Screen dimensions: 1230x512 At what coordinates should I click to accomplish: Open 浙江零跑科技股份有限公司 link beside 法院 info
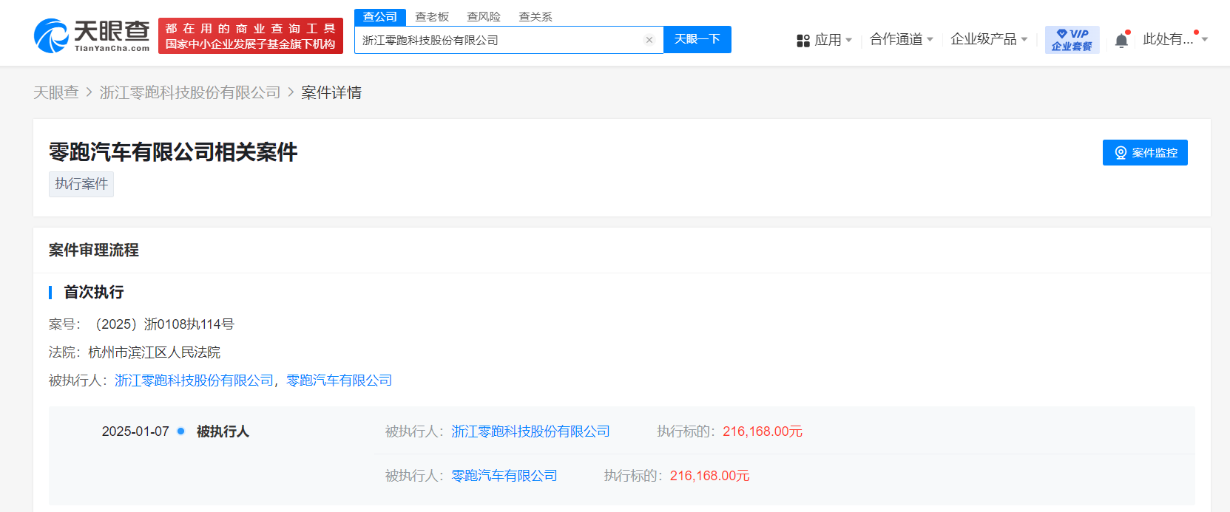[x=194, y=380]
